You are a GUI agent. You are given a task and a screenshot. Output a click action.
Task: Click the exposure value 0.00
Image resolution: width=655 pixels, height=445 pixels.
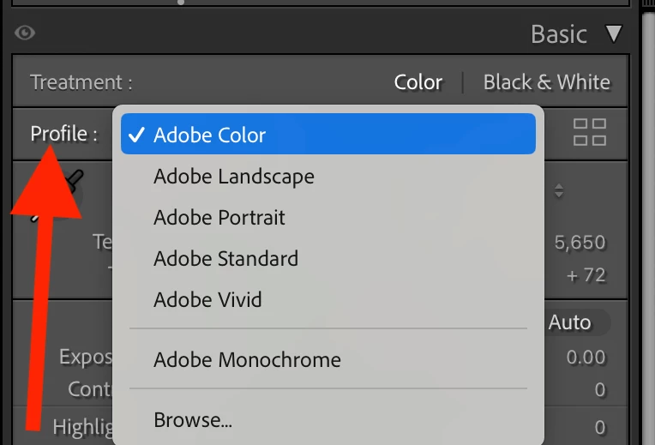tap(586, 357)
